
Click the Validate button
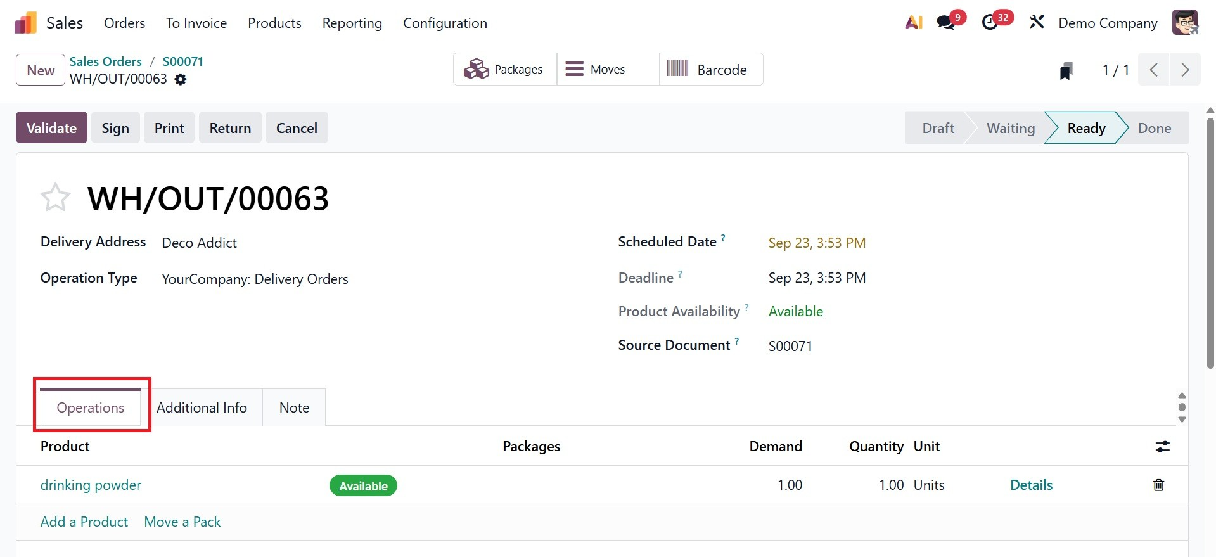click(x=51, y=128)
